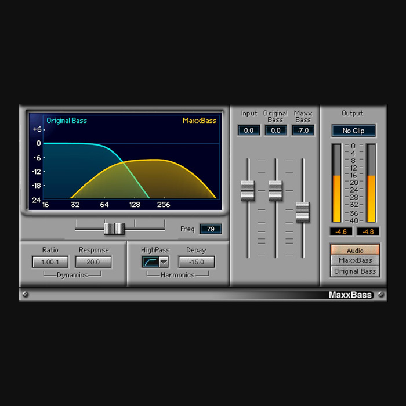Click the Ratio value 1.00:1
The image size is (406, 406).
pyautogui.click(x=50, y=262)
